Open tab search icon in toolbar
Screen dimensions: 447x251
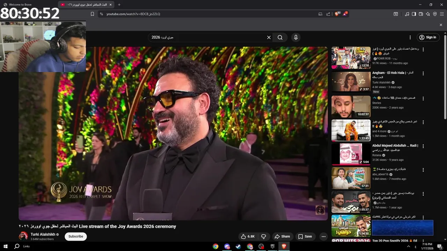point(396,14)
